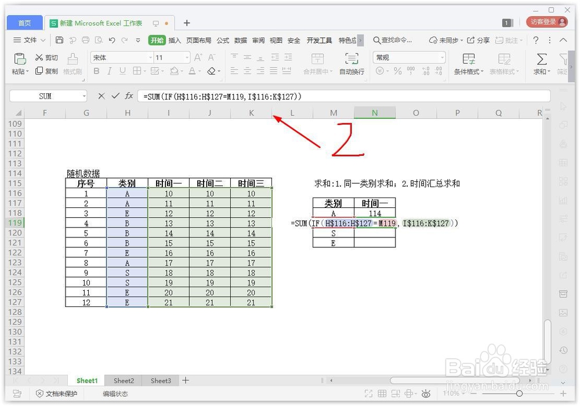Screen dimensions: 580x406
Task: Click the font color A icon
Action: [x=192, y=71]
